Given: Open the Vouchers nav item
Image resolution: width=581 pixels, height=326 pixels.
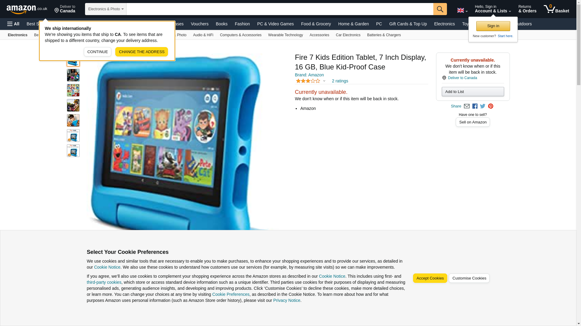Looking at the screenshot, I should click(200, 24).
